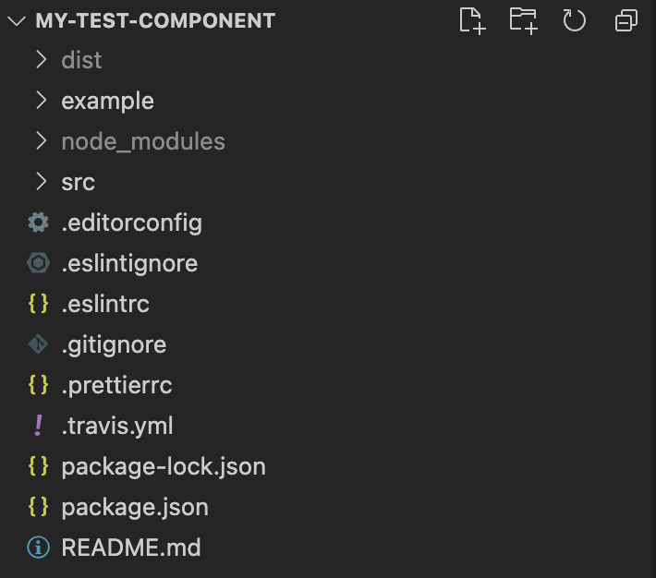The height and width of the screenshot is (578, 656).
Task: Click the exclamation icon beside .travis.yml
Action: tap(38, 426)
